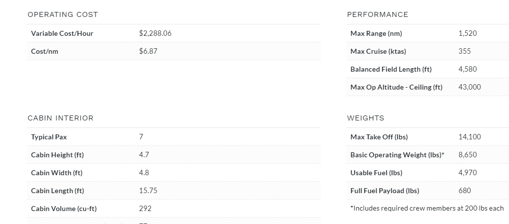Click the Performance section heading
Screen dimensions: 509x224
[x=377, y=14]
